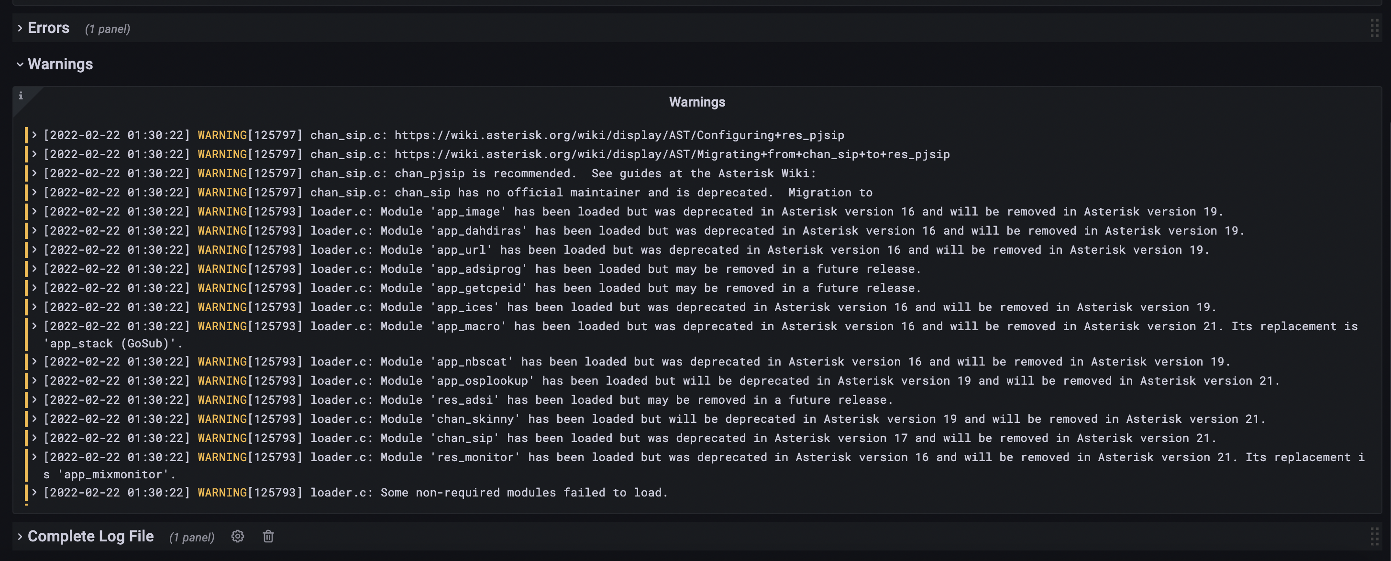Click the Errors row title

point(49,28)
